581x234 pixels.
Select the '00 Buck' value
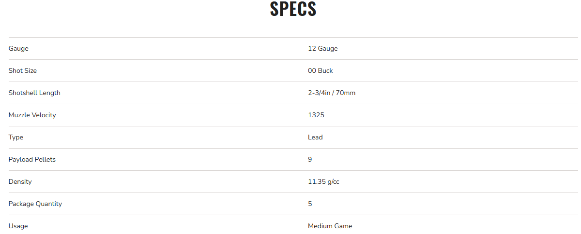tap(320, 70)
